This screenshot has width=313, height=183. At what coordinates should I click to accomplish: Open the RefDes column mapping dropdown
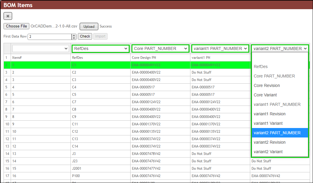pyautogui.click(x=100, y=48)
